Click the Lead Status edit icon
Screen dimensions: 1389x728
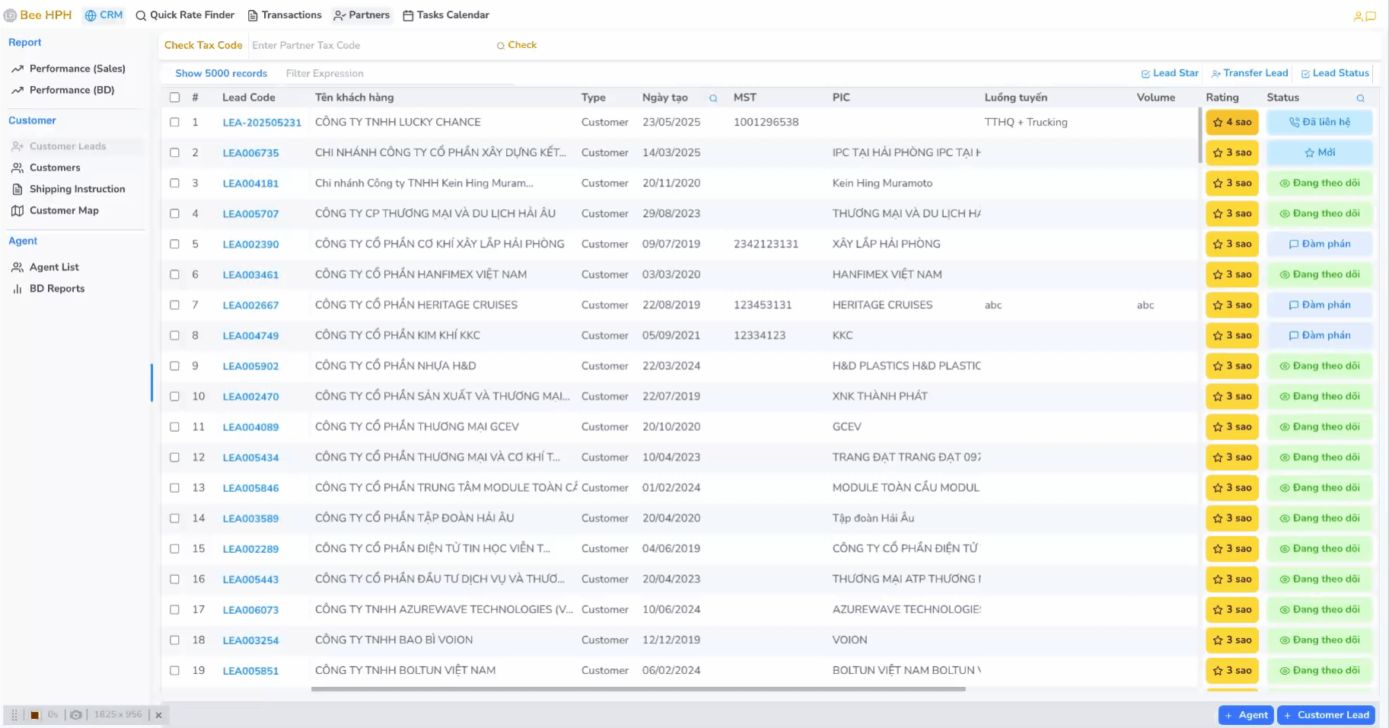pyautogui.click(x=1305, y=74)
